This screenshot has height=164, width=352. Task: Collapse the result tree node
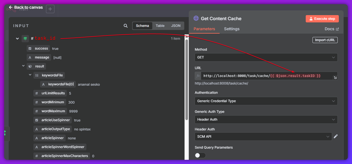click(x=24, y=66)
